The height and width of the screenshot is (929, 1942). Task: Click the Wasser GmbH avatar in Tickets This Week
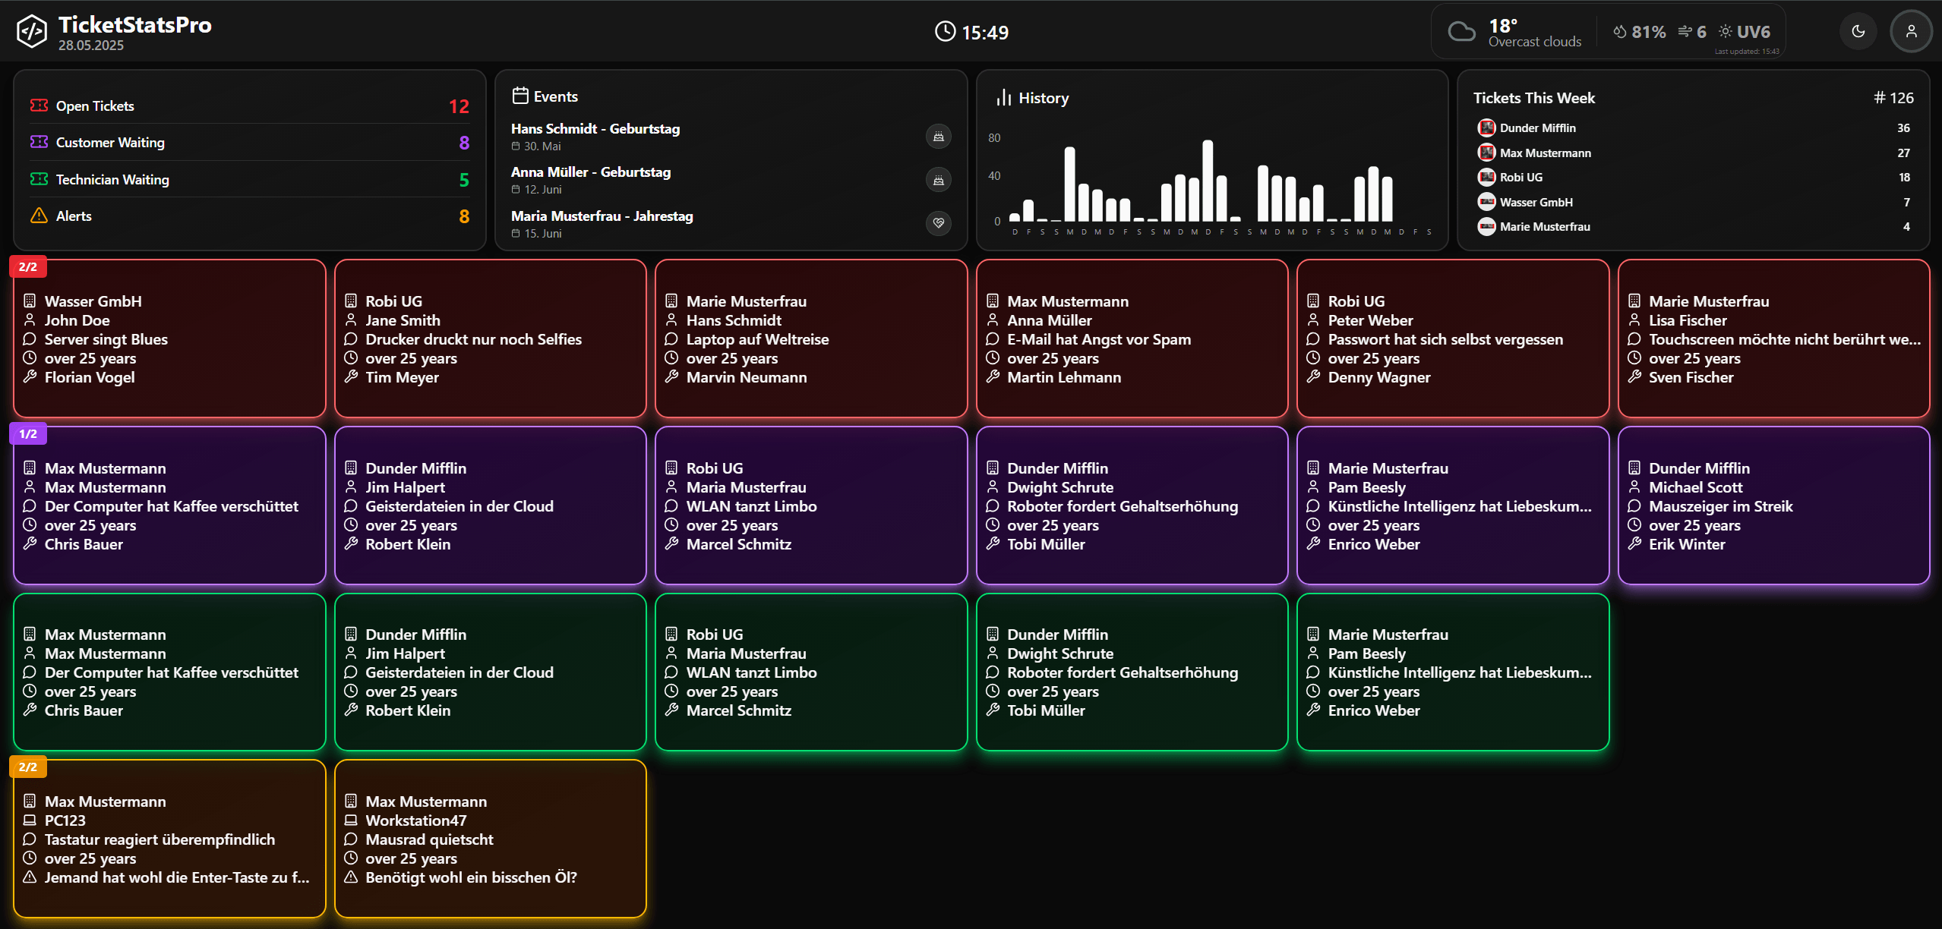click(1486, 202)
